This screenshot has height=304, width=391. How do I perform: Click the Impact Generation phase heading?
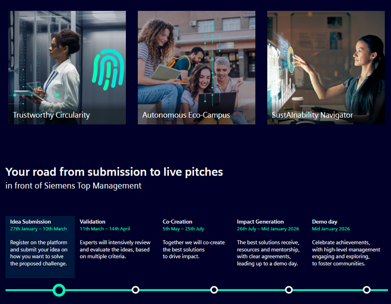(261, 222)
